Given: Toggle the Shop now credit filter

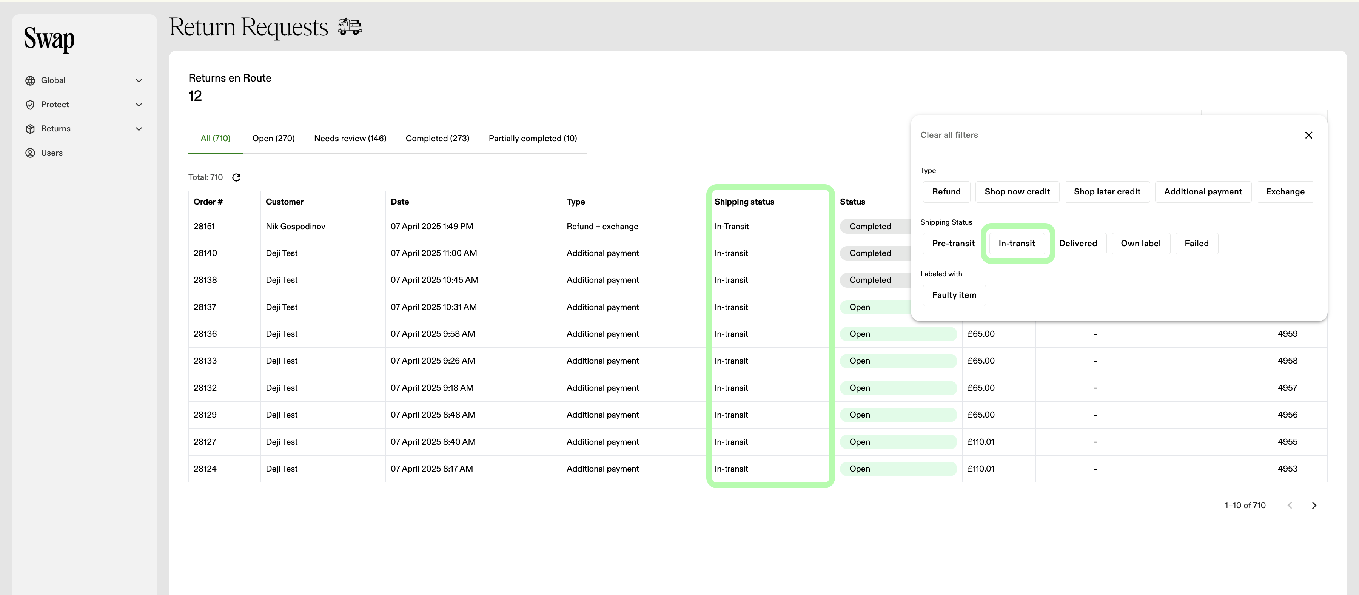Looking at the screenshot, I should tap(1017, 191).
